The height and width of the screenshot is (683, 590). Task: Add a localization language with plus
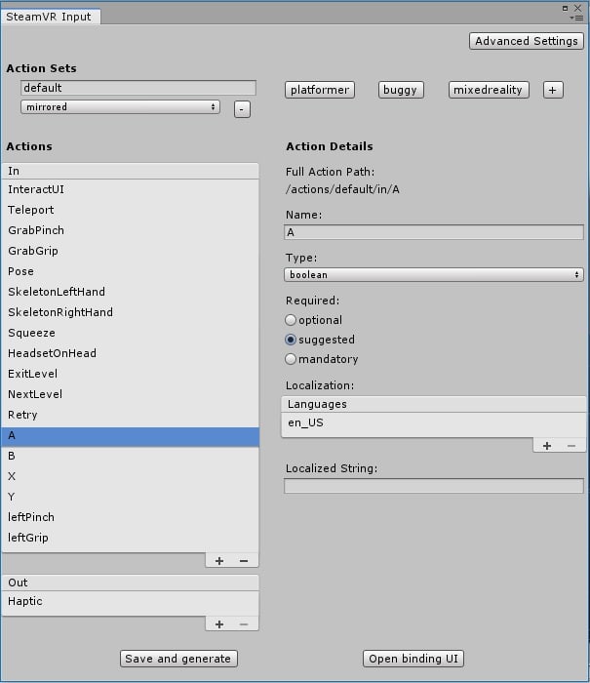(x=547, y=446)
